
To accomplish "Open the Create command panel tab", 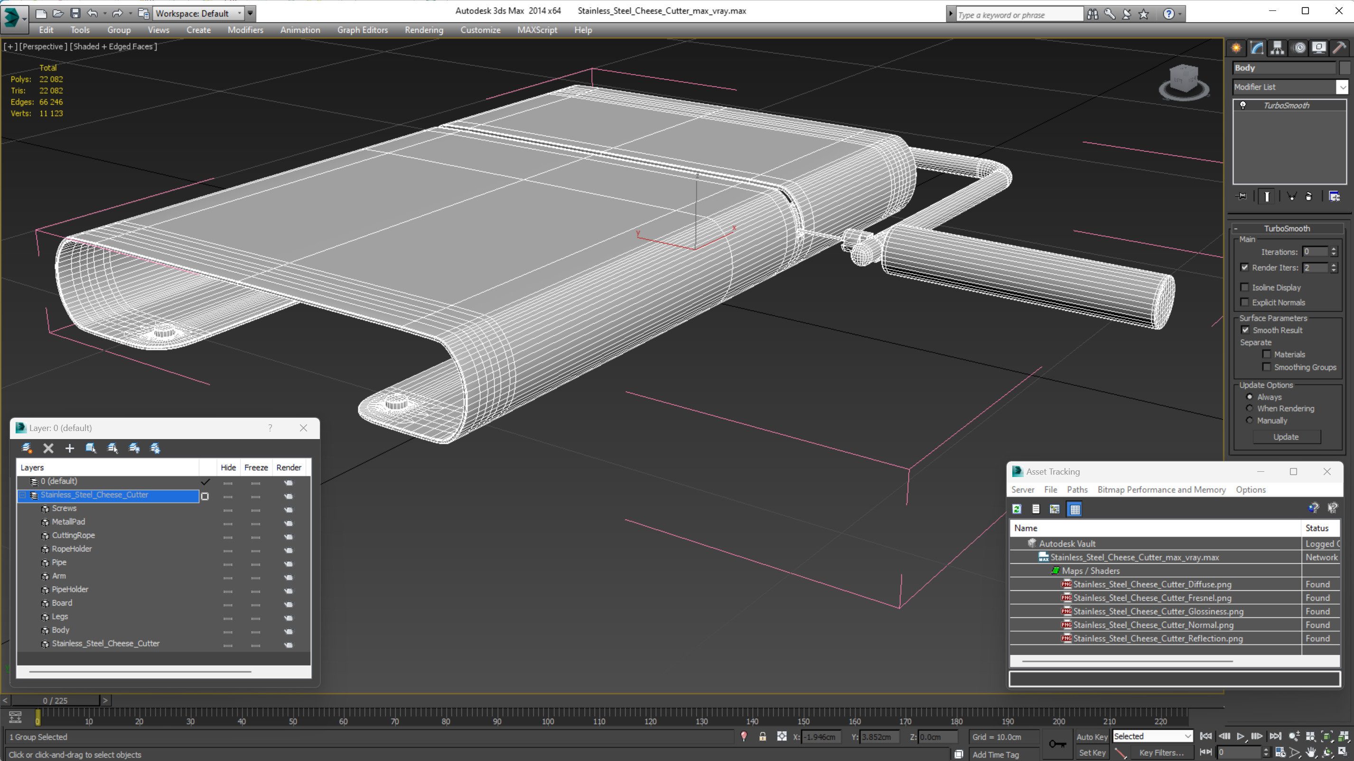I will click(1236, 48).
